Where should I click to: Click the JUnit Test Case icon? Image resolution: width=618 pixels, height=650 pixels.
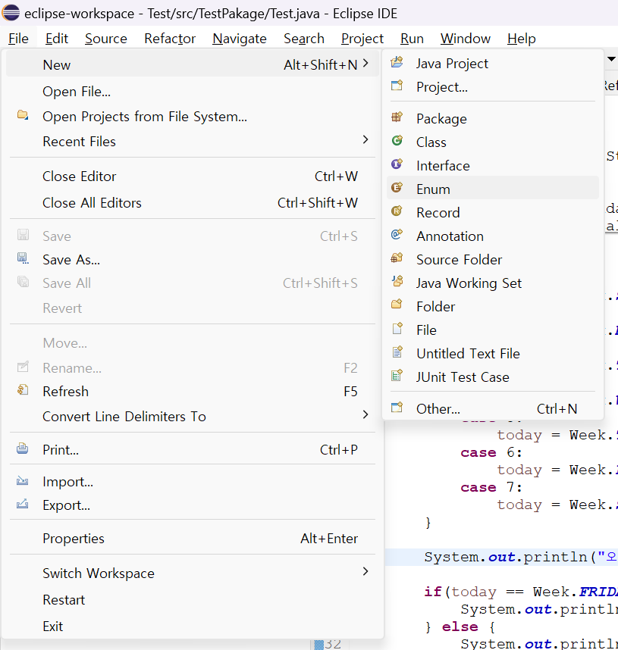coord(397,376)
